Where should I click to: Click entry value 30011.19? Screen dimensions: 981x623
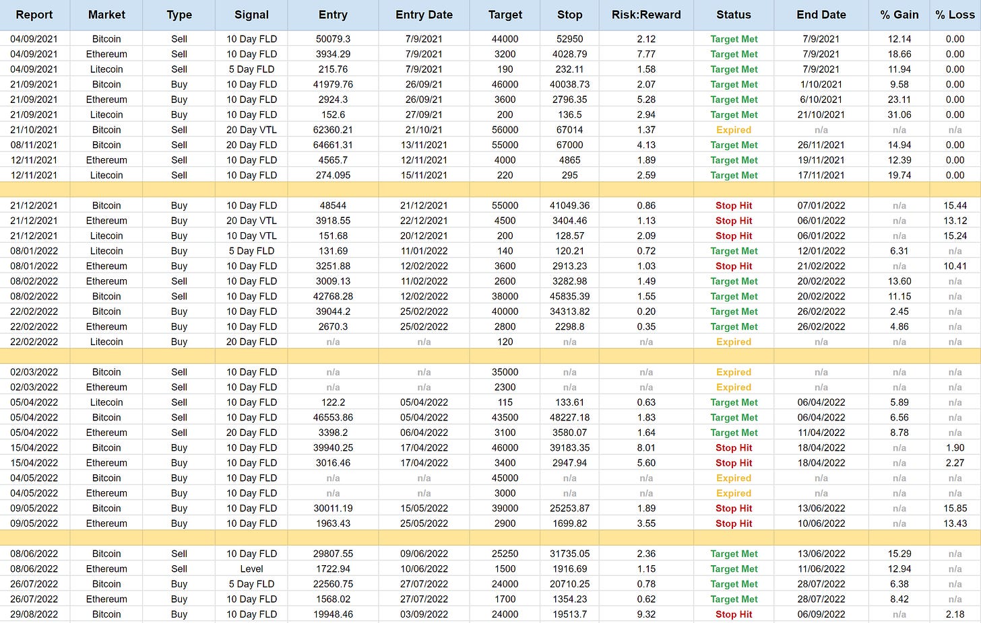pos(333,508)
